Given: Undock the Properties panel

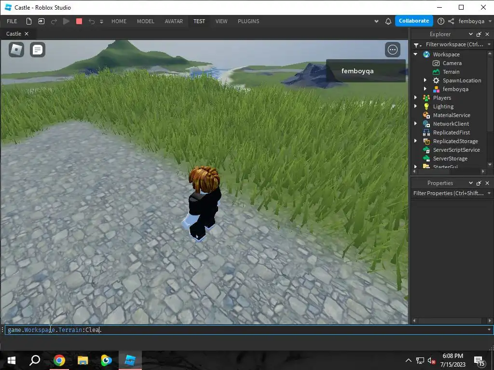Looking at the screenshot, I should (x=479, y=183).
